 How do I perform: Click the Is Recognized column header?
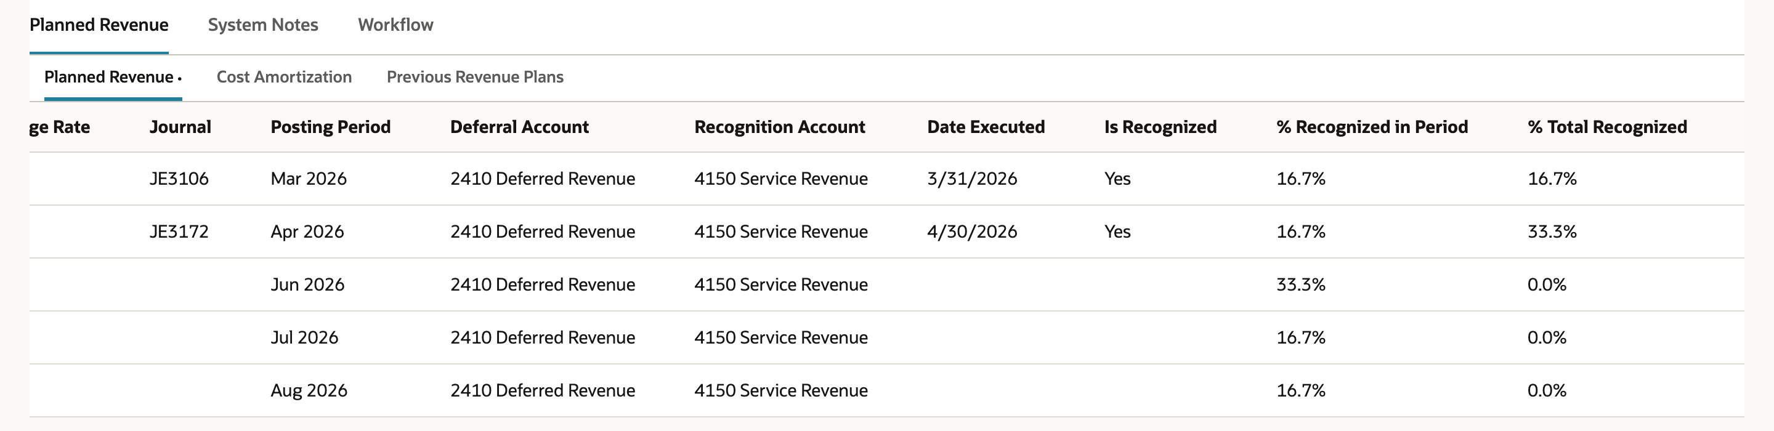[1160, 127]
